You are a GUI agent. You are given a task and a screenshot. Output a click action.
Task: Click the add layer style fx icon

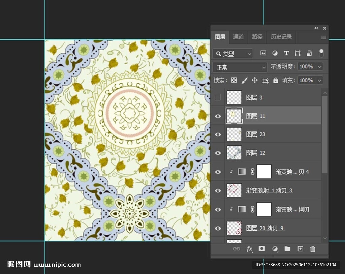(x=249, y=249)
